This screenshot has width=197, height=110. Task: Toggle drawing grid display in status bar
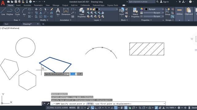(78, 108)
